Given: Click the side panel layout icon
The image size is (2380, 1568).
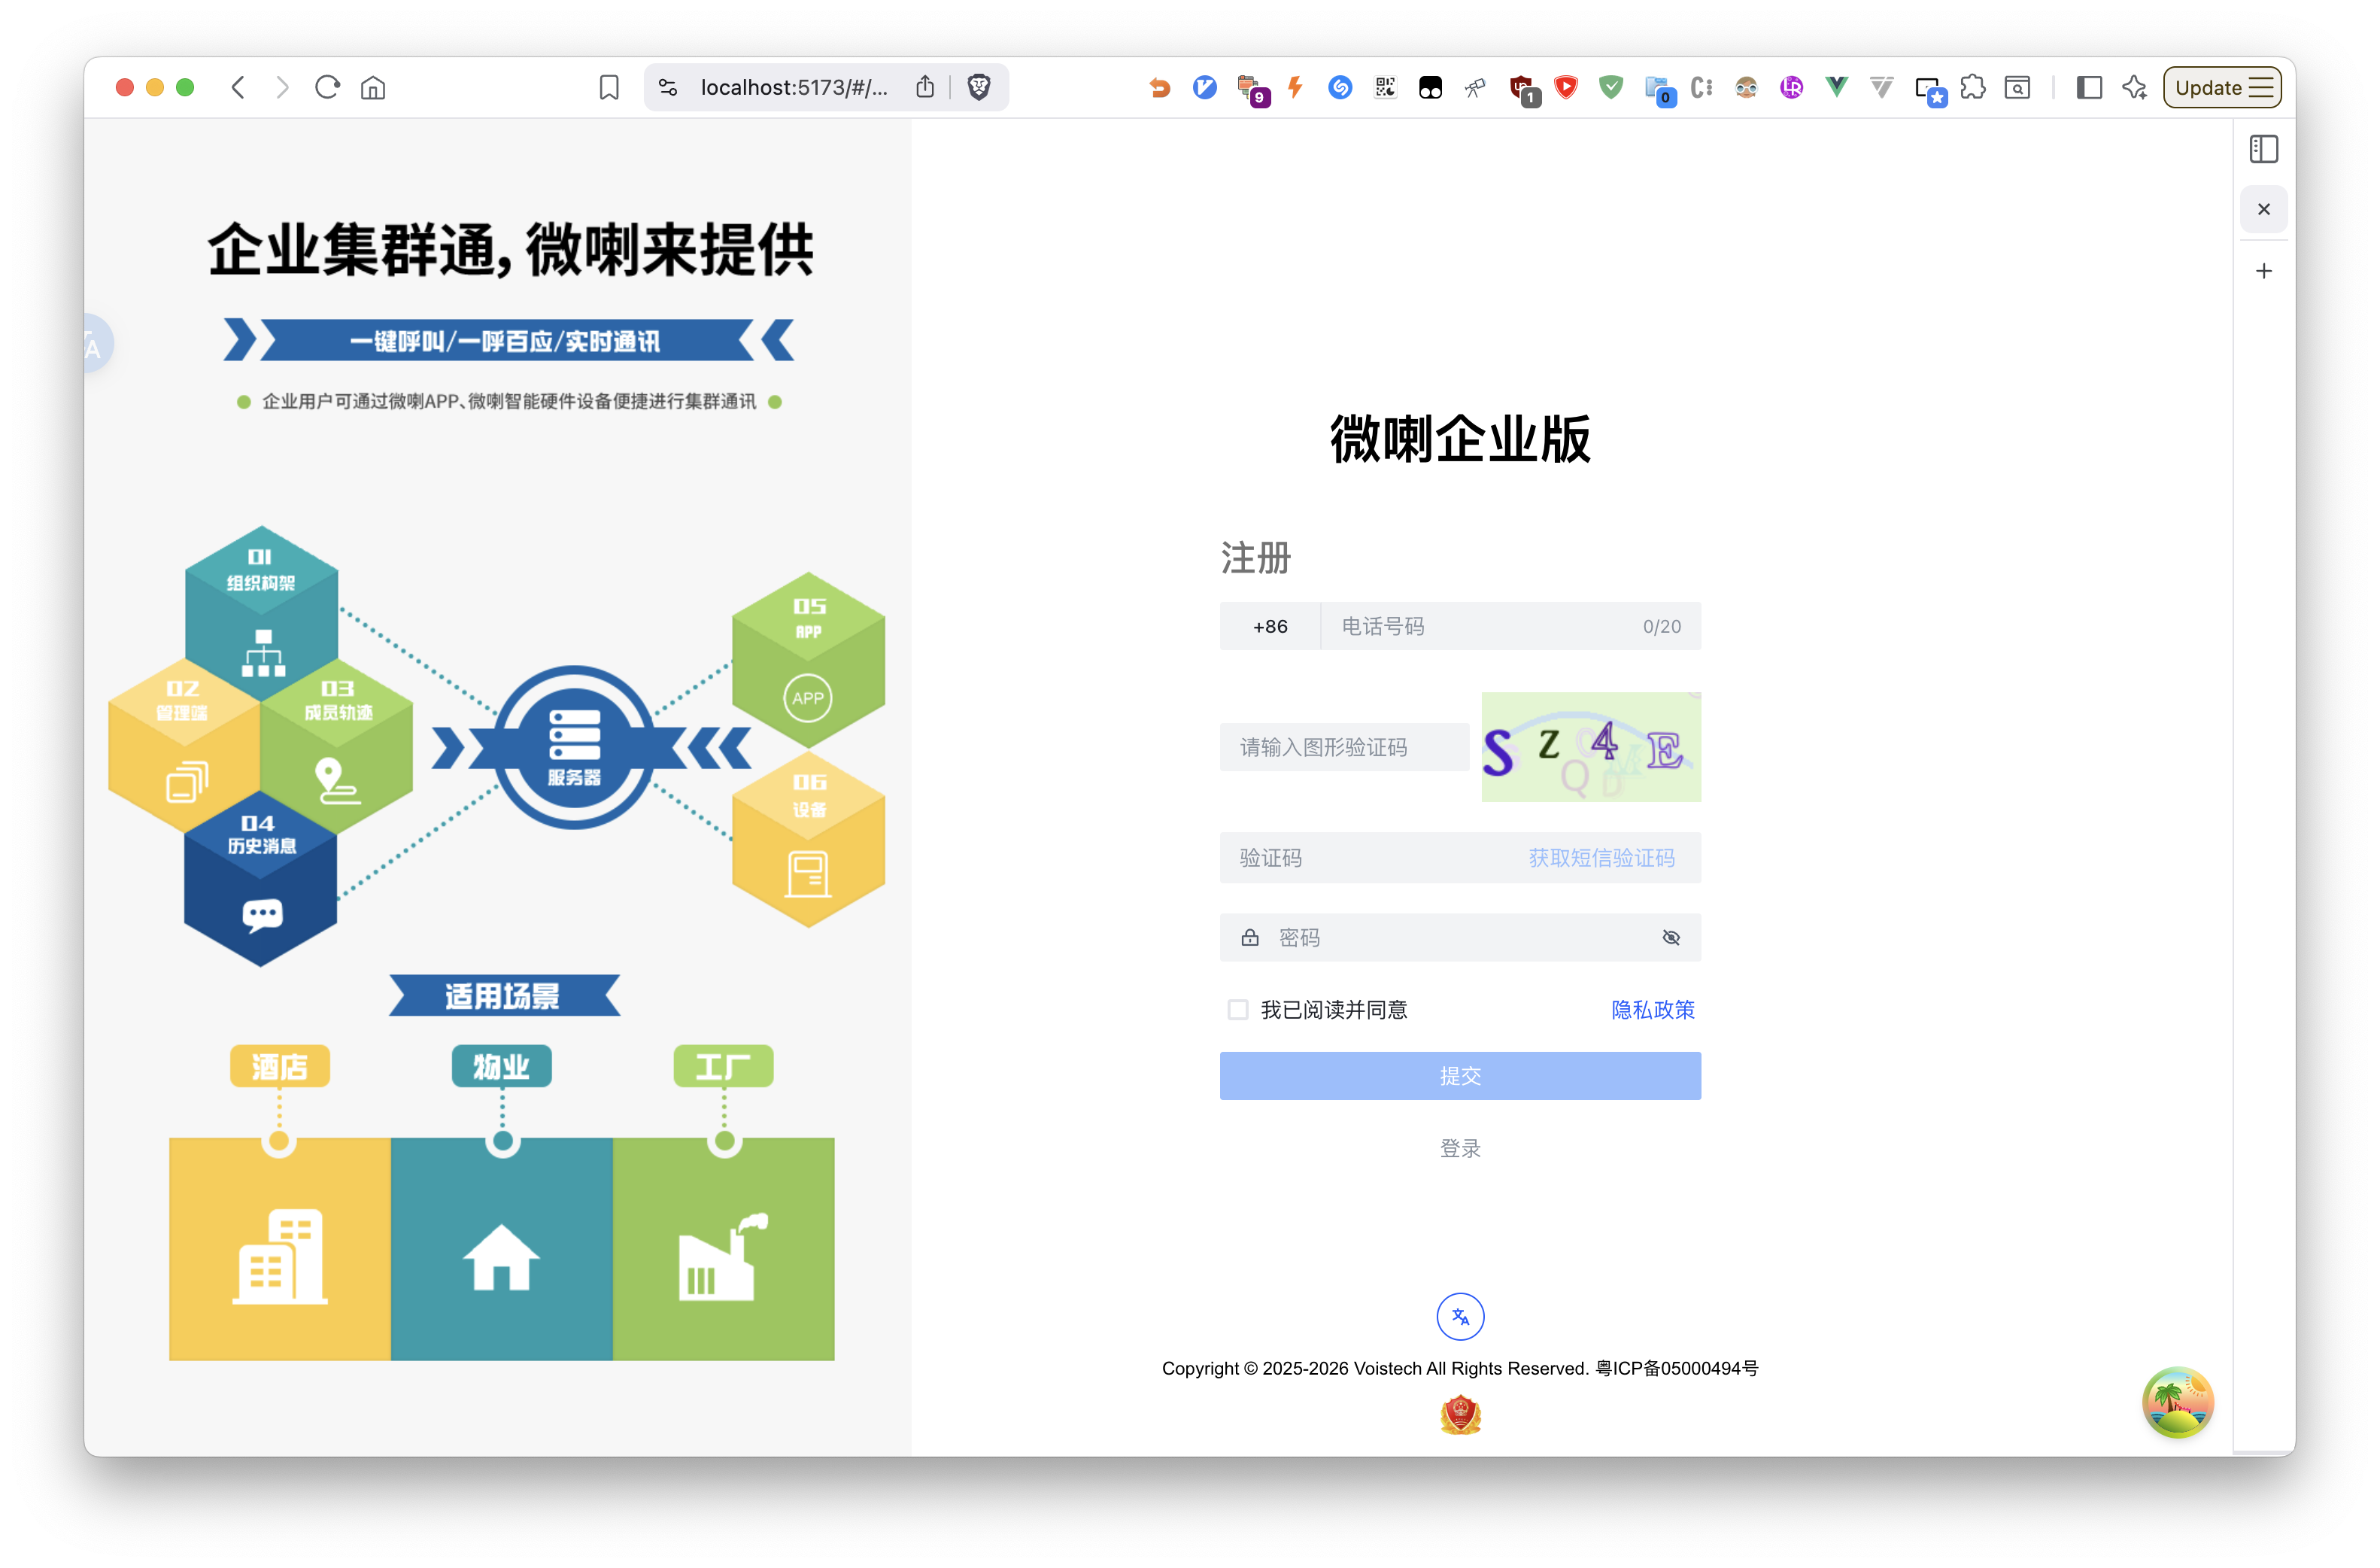Looking at the screenshot, I should (x=2264, y=149).
